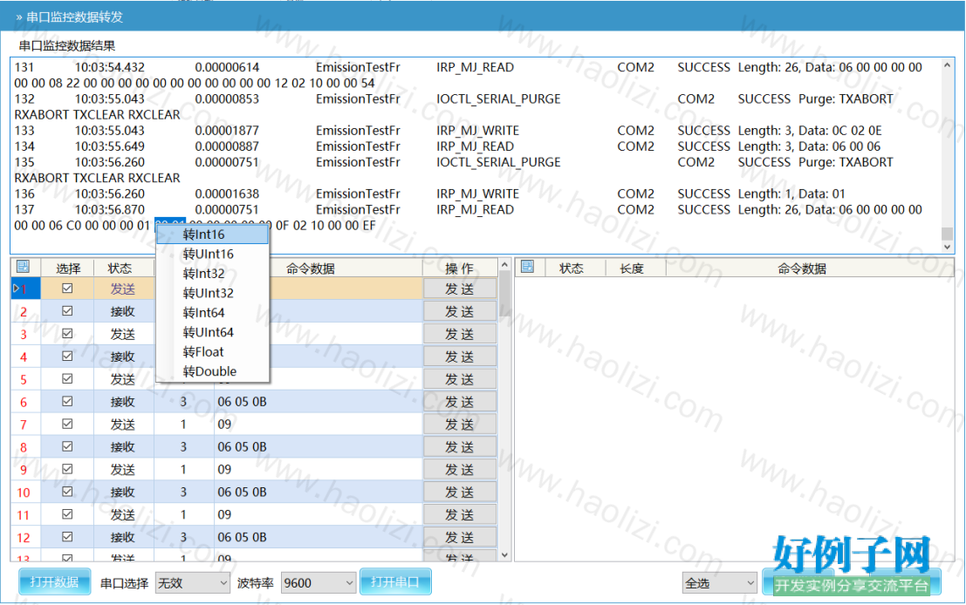
Task: Toggle the checkbox in row 1
Action: [x=67, y=288]
